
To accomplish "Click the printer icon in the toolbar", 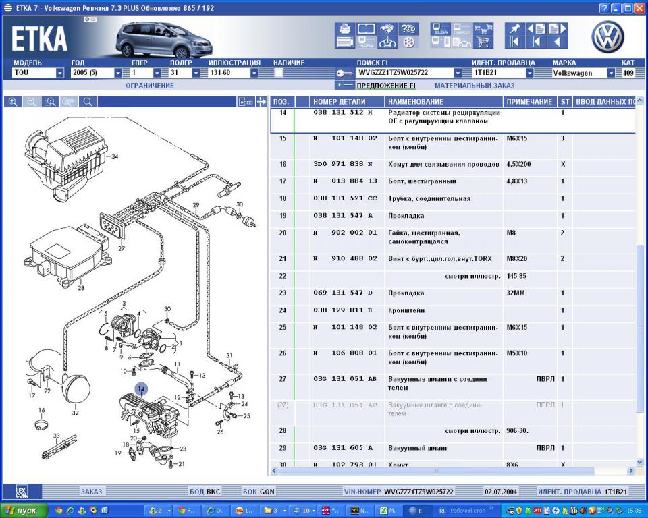I will pos(345,28).
